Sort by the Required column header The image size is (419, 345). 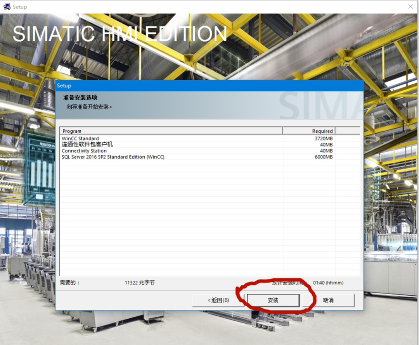[309, 131]
